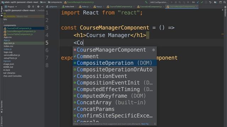Choose CompositeOperation (DOM) autocomplete suggestion
The width and height of the screenshot is (227, 127).
tap(115, 63)
